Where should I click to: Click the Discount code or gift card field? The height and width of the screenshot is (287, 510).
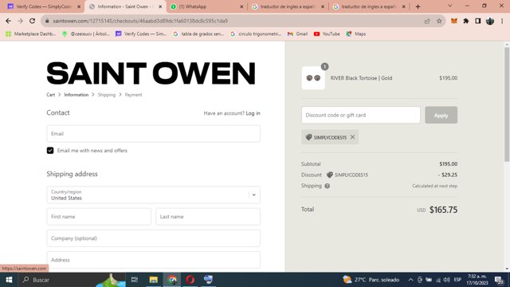(x=361, y=115)
